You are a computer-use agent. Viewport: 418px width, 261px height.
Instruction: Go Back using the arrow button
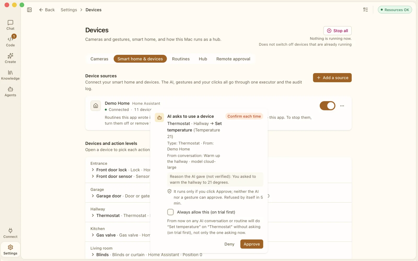(x=47, y=10)
